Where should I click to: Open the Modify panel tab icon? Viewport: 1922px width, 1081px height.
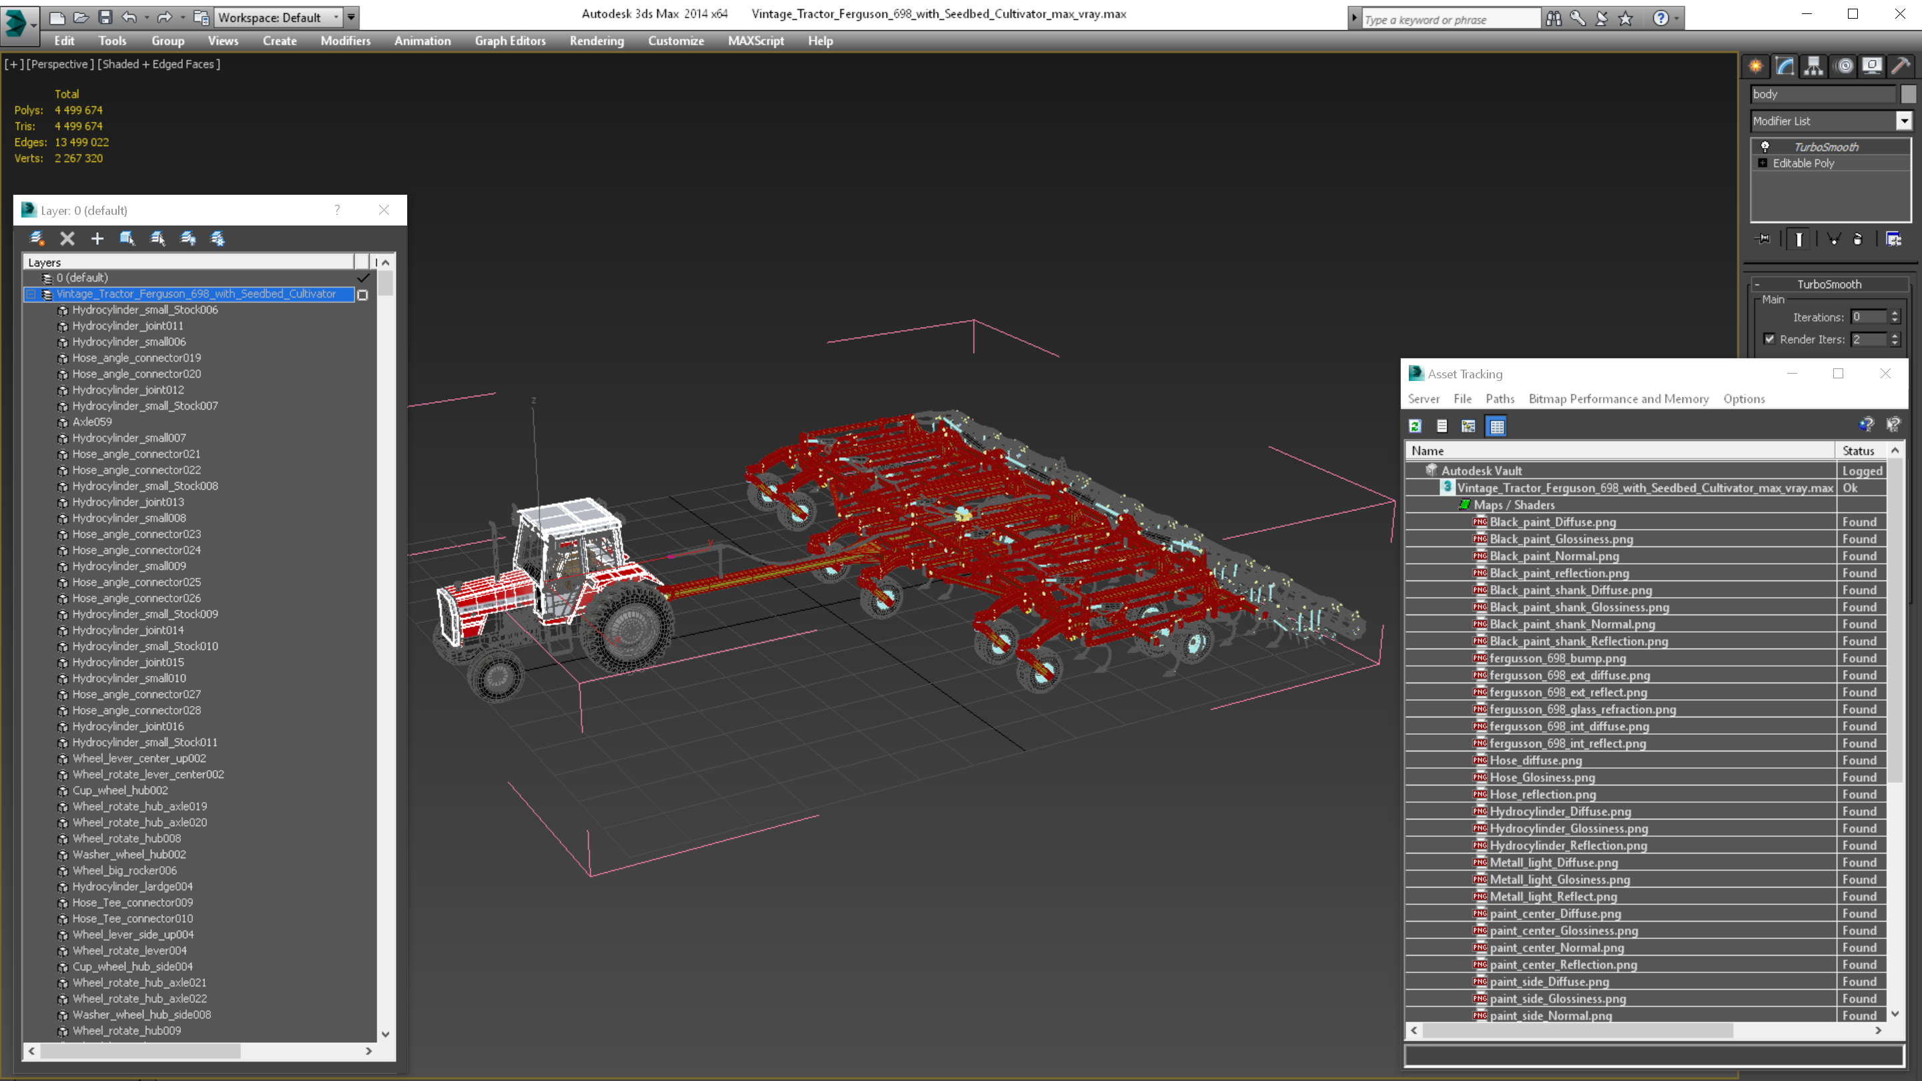(x=1785, y=67)
